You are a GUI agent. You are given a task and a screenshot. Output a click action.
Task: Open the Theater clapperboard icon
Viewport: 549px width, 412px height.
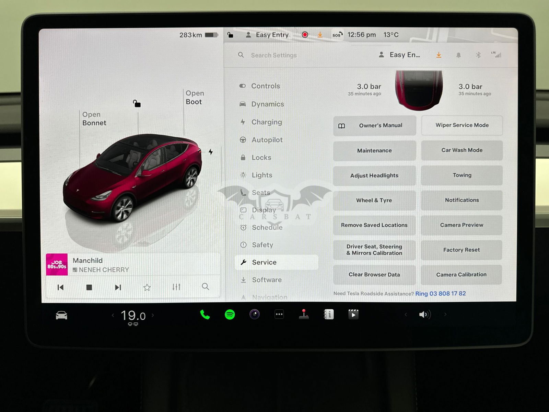coord(353,314)
